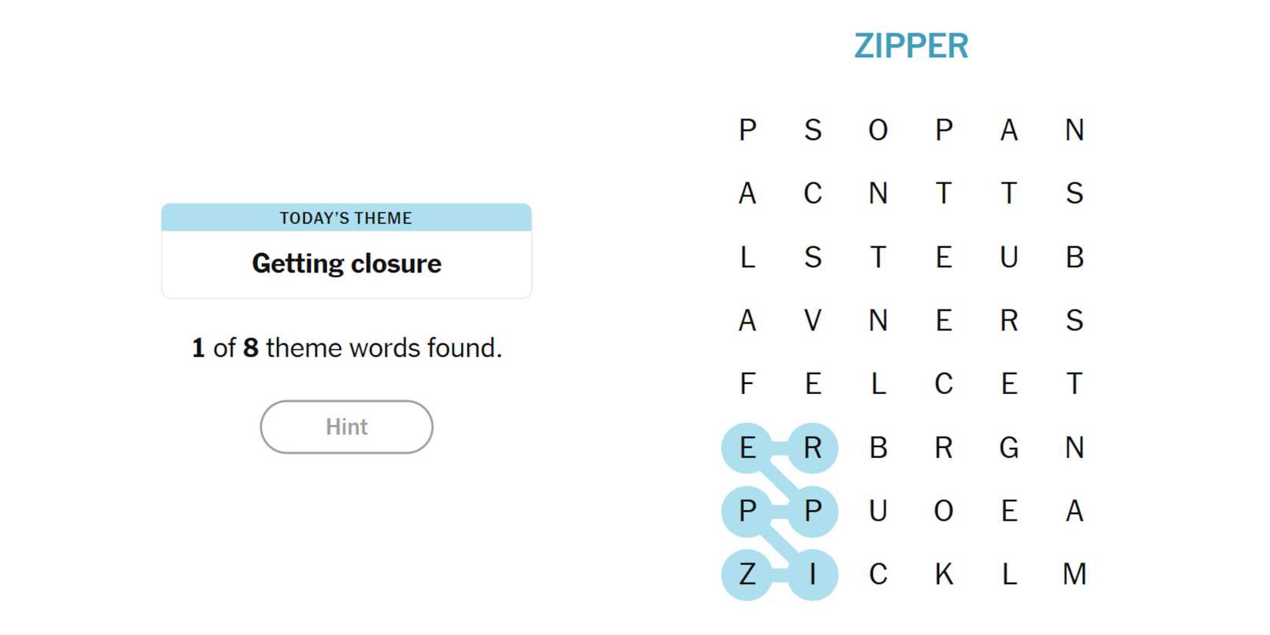Tap letter U between E and B
Image resolution: width=1270 pixels, height=635 pixels.
pyautogui.click(x=1009, y=257)
